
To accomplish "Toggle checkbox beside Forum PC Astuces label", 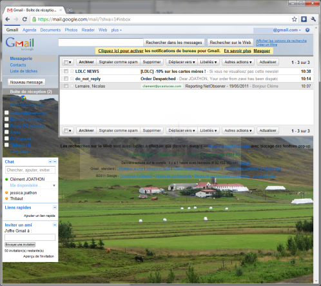I will 6,125.
